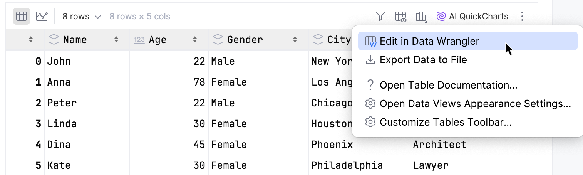Sort by the Age column arrows
This screenshot has width=583, height=175.
coord(195,39)
